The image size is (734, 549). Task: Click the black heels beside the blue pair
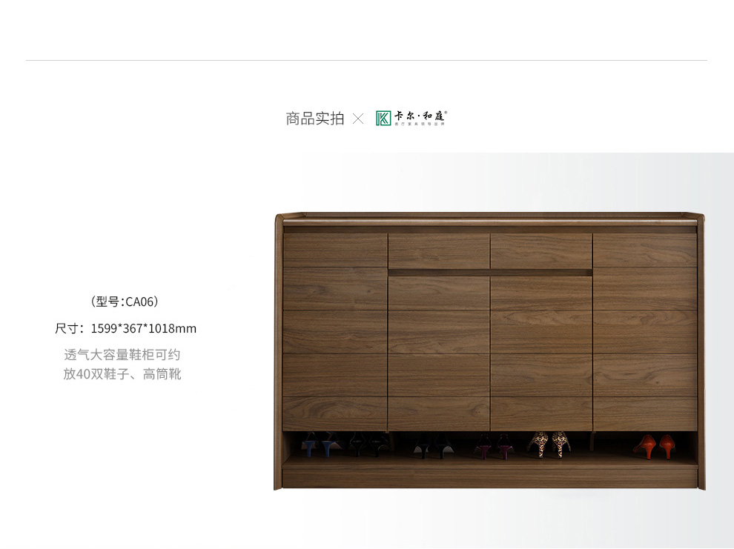[x=370, y=444]
